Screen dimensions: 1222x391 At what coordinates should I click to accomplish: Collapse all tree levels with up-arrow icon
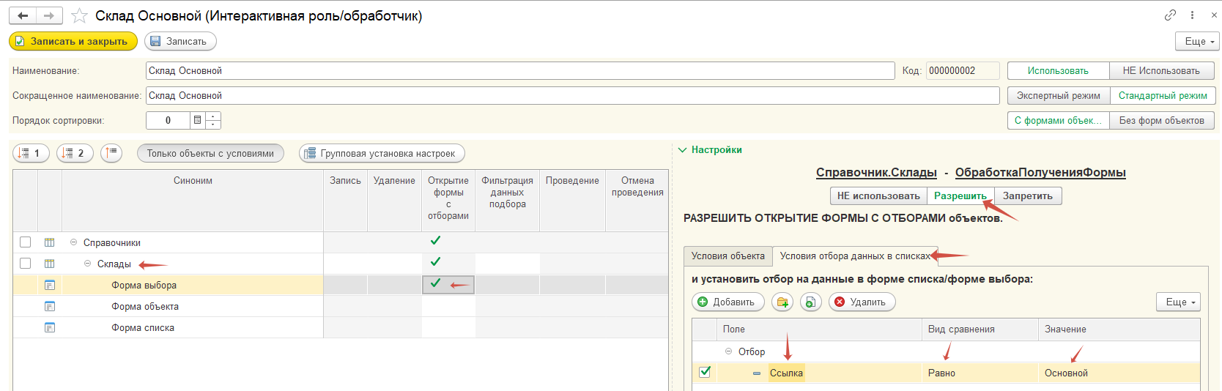click(x=111, y=153)
